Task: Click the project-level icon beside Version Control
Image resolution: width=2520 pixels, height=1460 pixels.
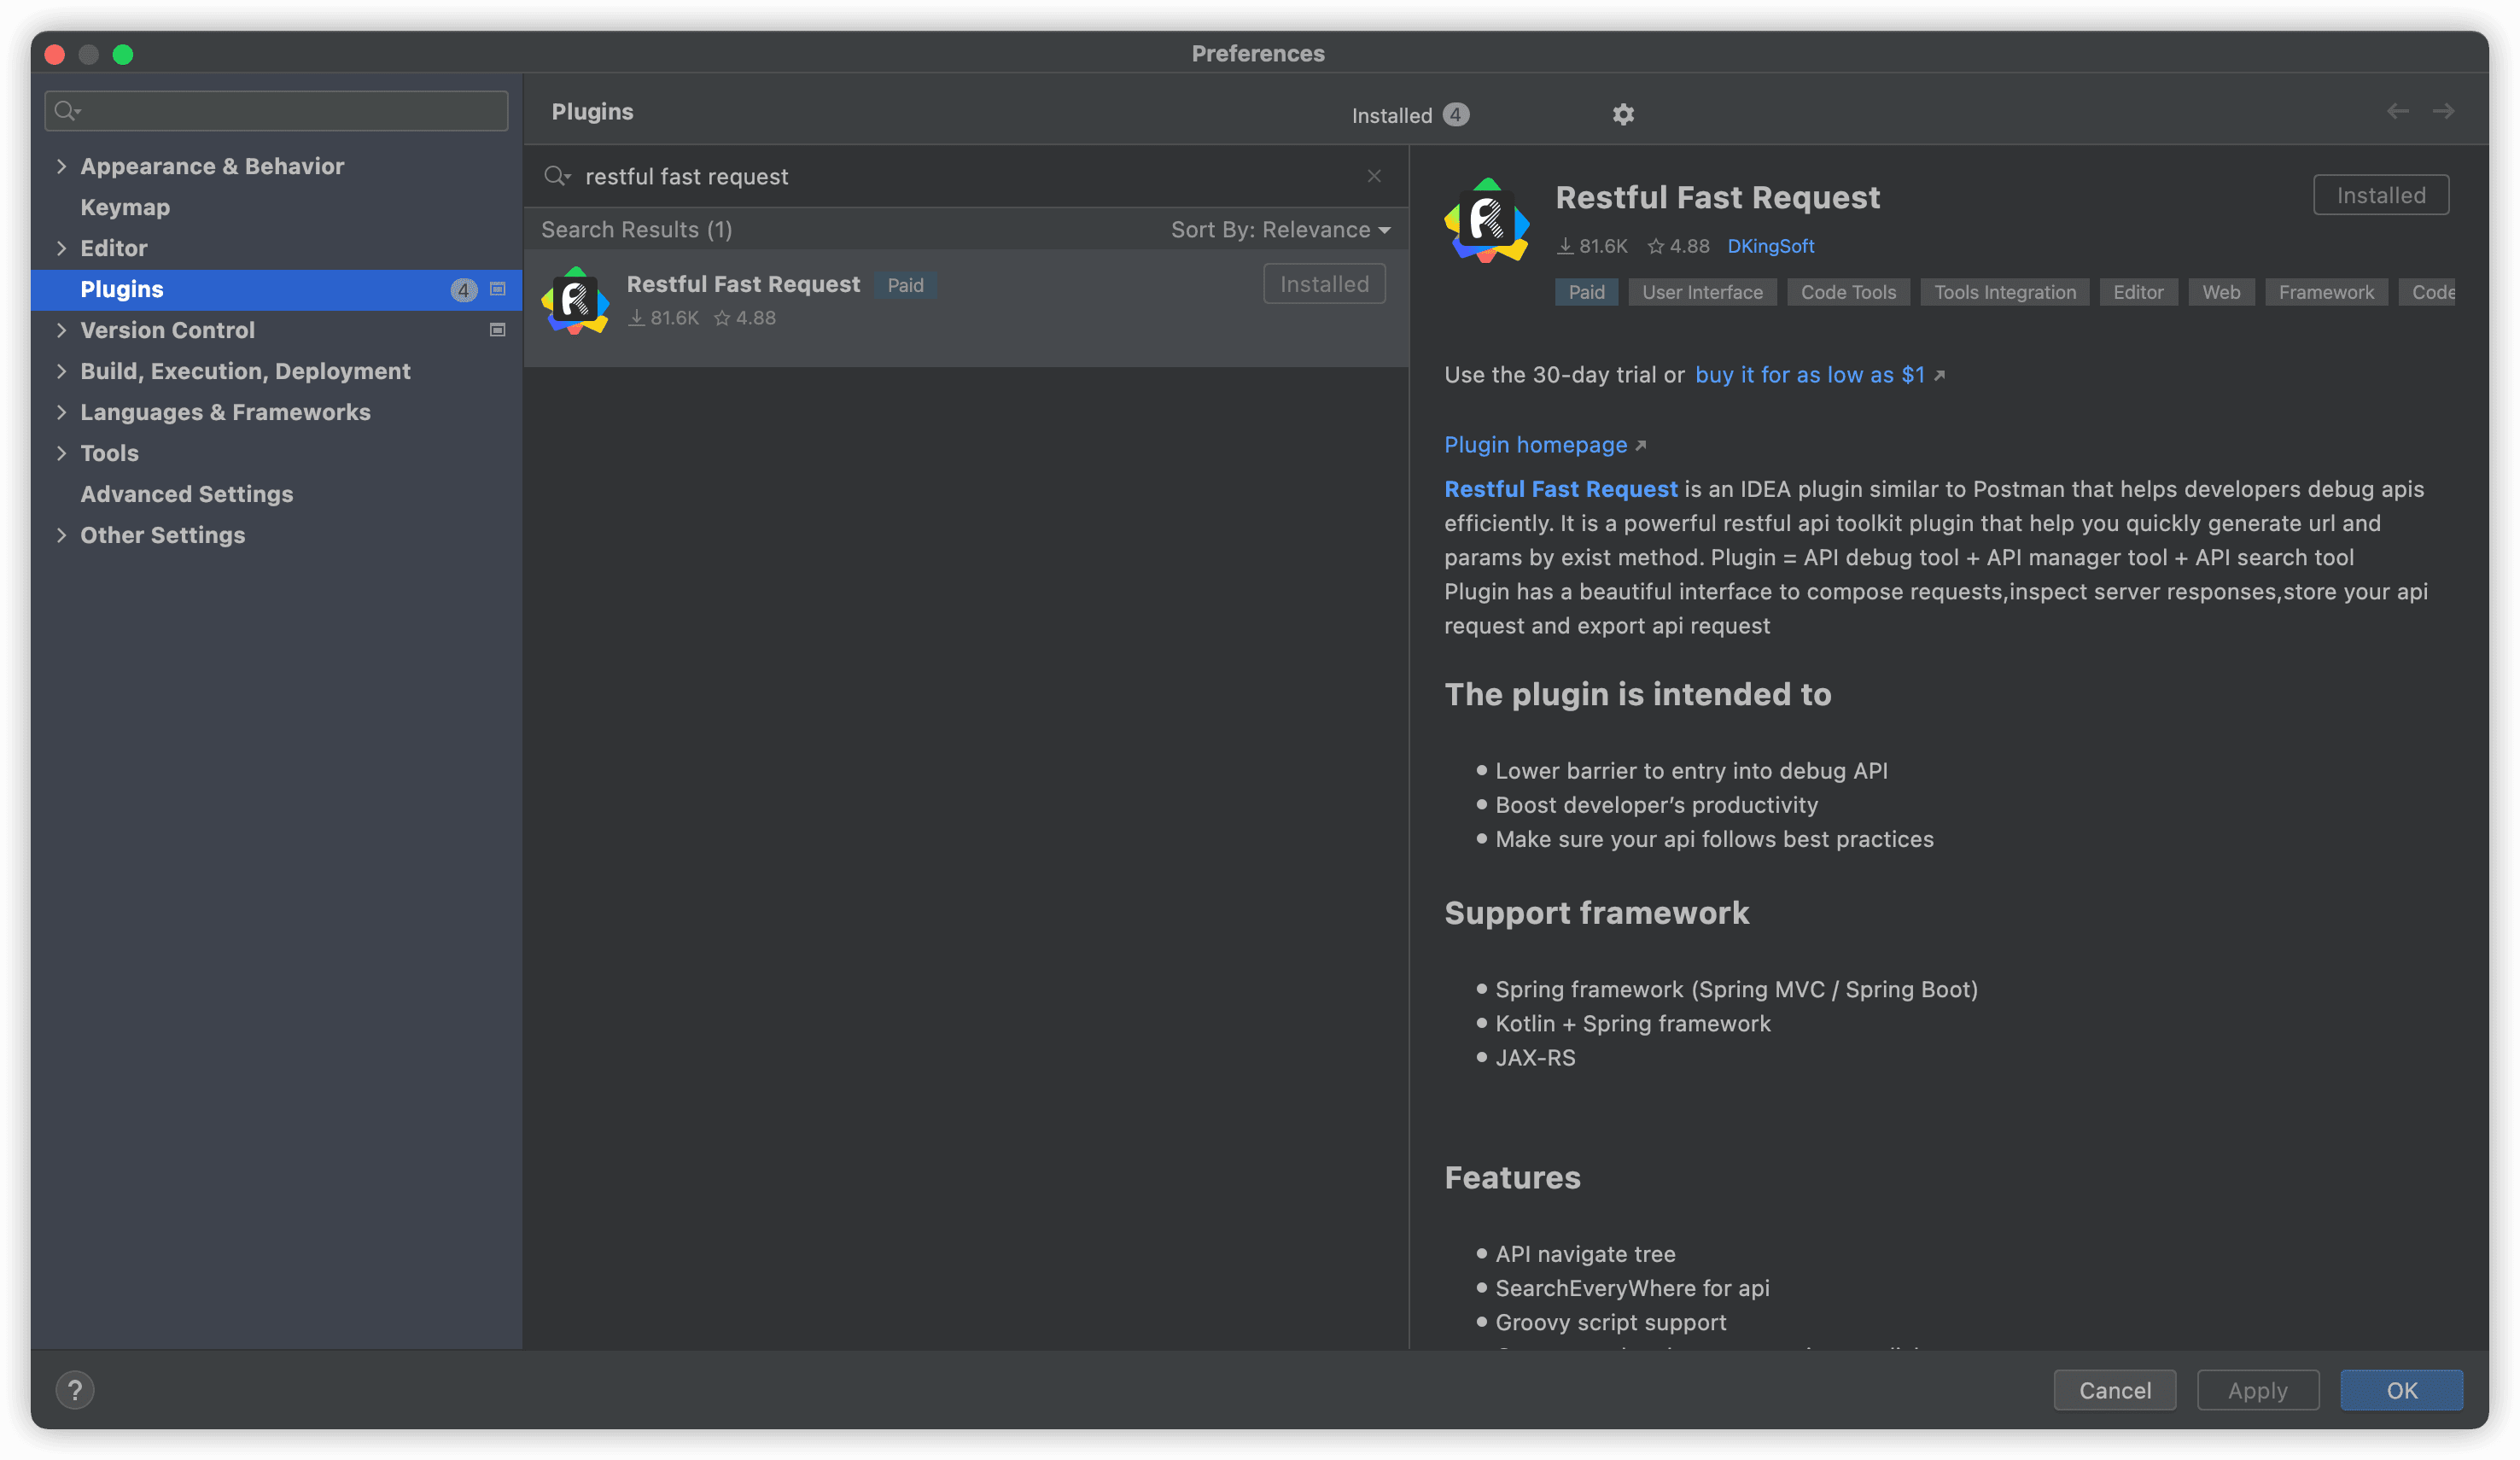Action: coord(497,330)
